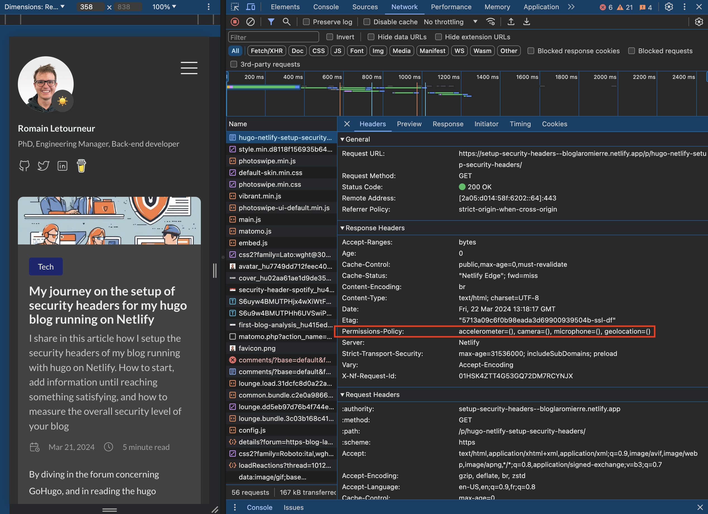Switch to the Console tab
The image size is (708, 514).
pos(326,7)
